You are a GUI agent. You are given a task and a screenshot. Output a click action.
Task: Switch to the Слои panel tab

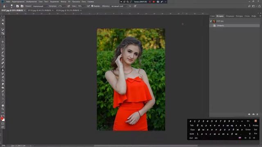click(212, 16)
